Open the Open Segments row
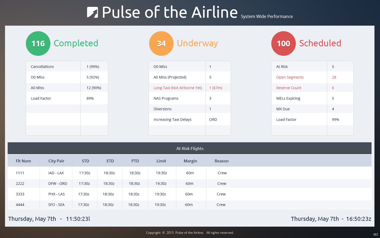380x238 pixels. tap(312, 77)
